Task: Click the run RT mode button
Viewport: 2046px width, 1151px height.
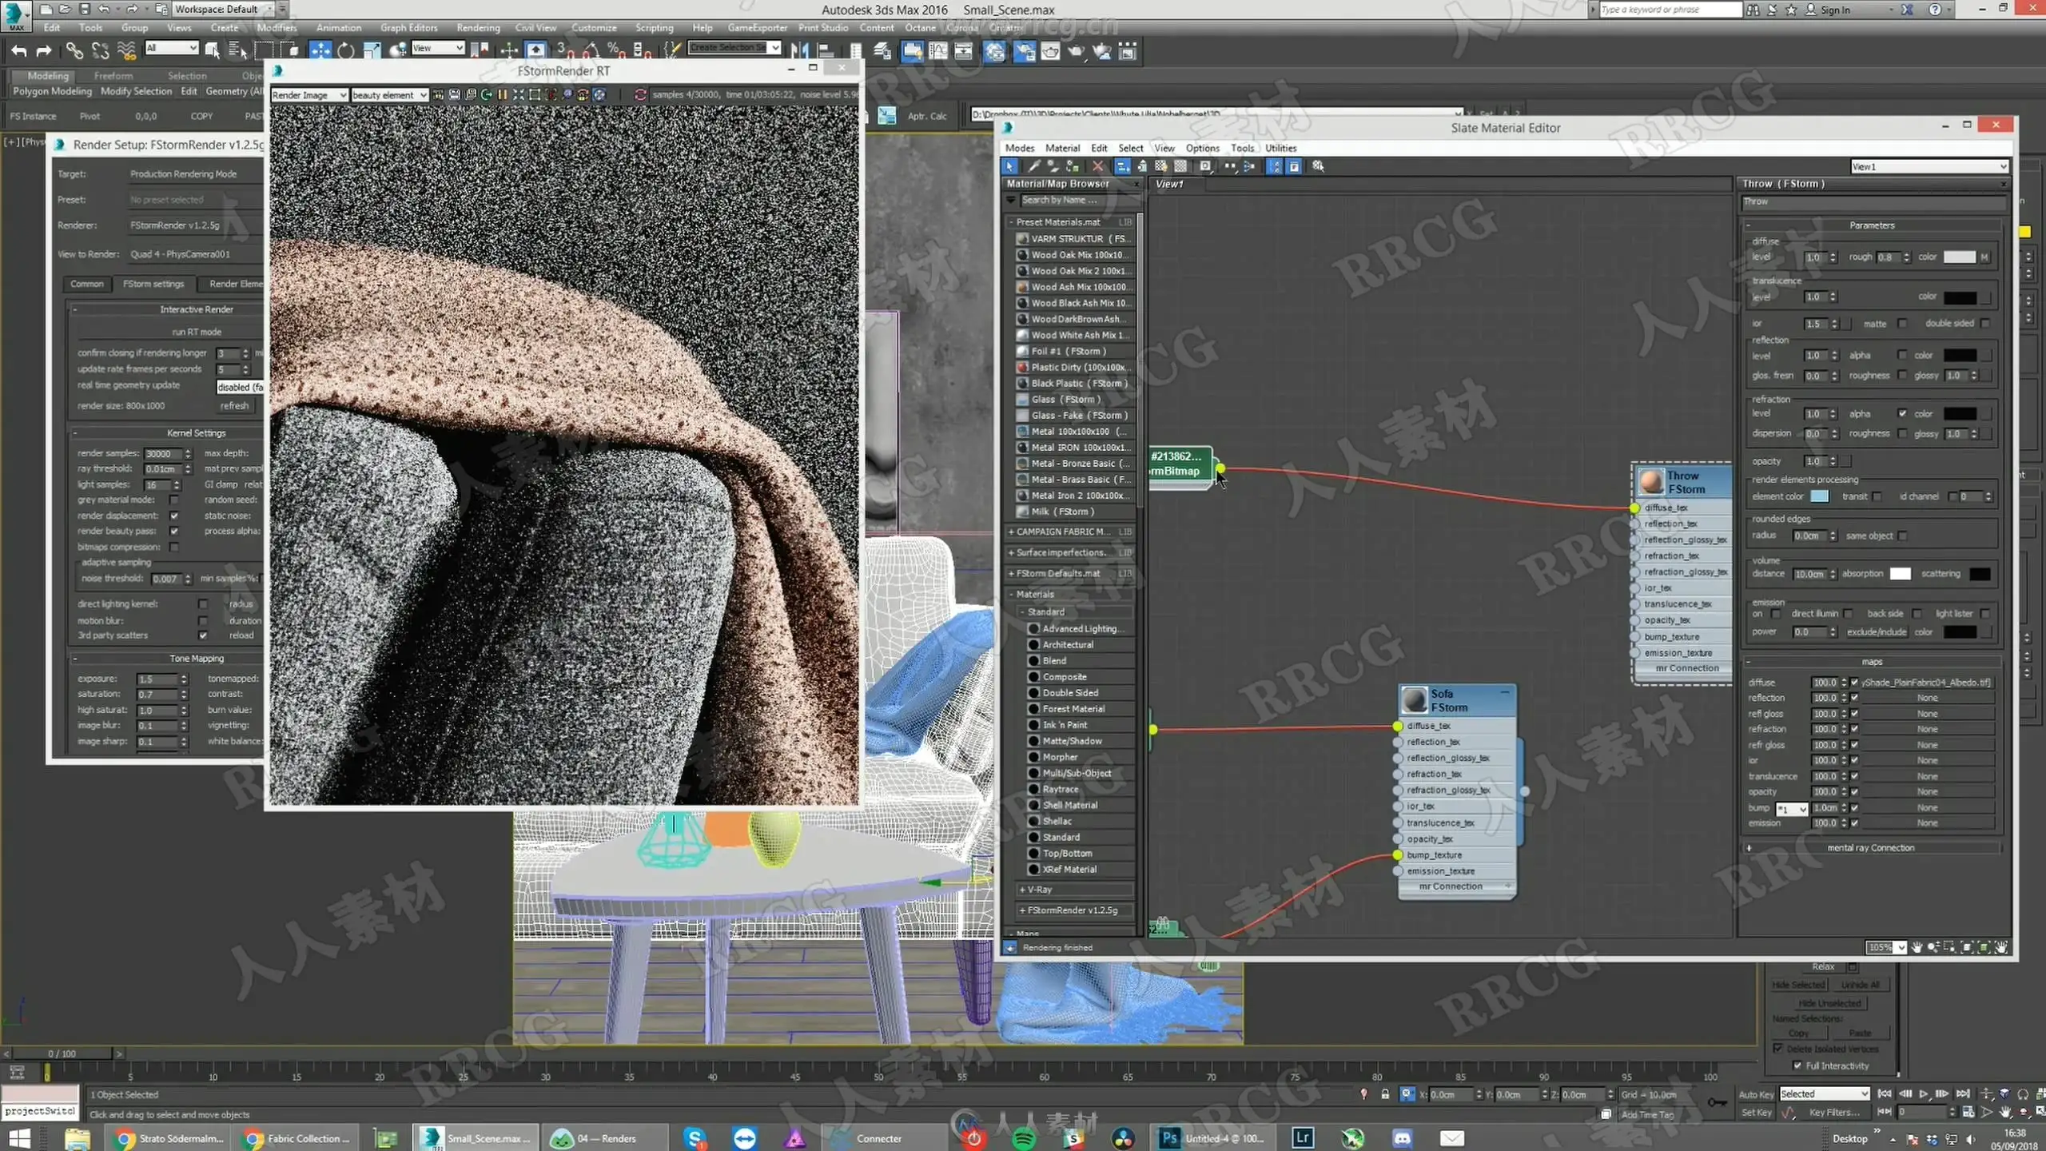Action: pos(197,332)
